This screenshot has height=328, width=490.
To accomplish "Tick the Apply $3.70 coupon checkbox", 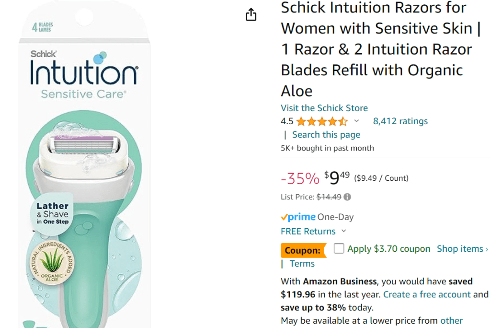I will (x=339, y=248).
